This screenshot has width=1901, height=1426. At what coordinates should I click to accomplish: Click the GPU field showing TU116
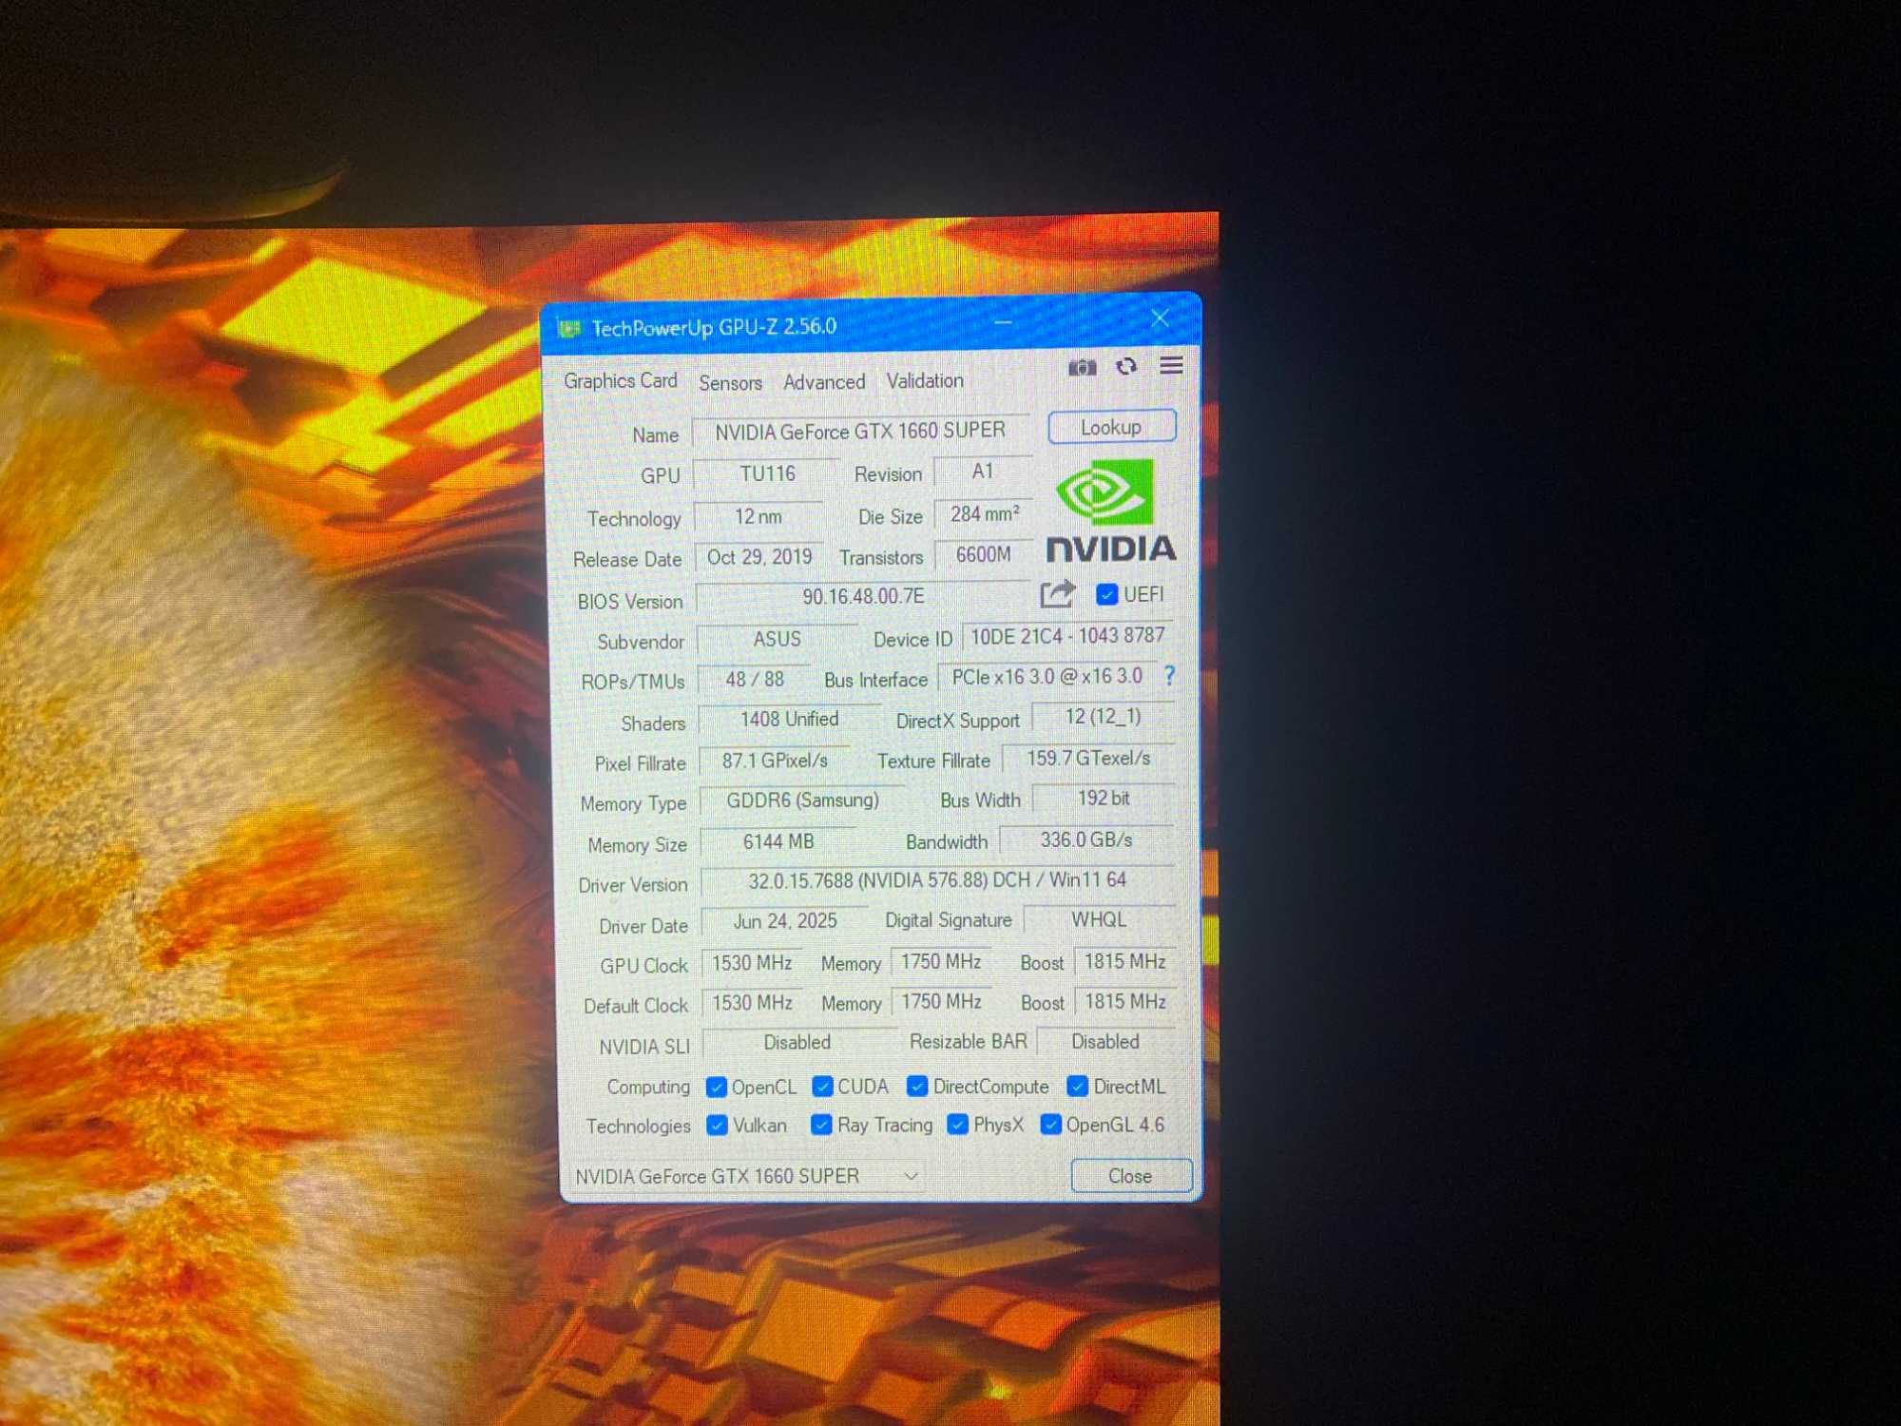coord(767,473)
